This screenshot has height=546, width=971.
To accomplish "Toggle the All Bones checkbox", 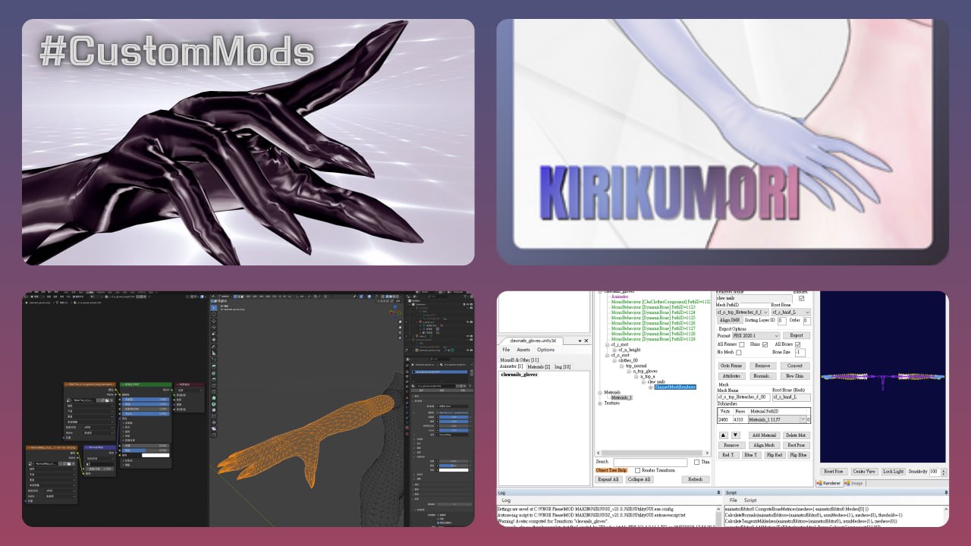I will [798, 344].
